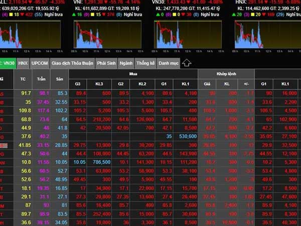Open the VNI index intraday chart
Viewport: 301px width, 226px height.
coord(107,34)
